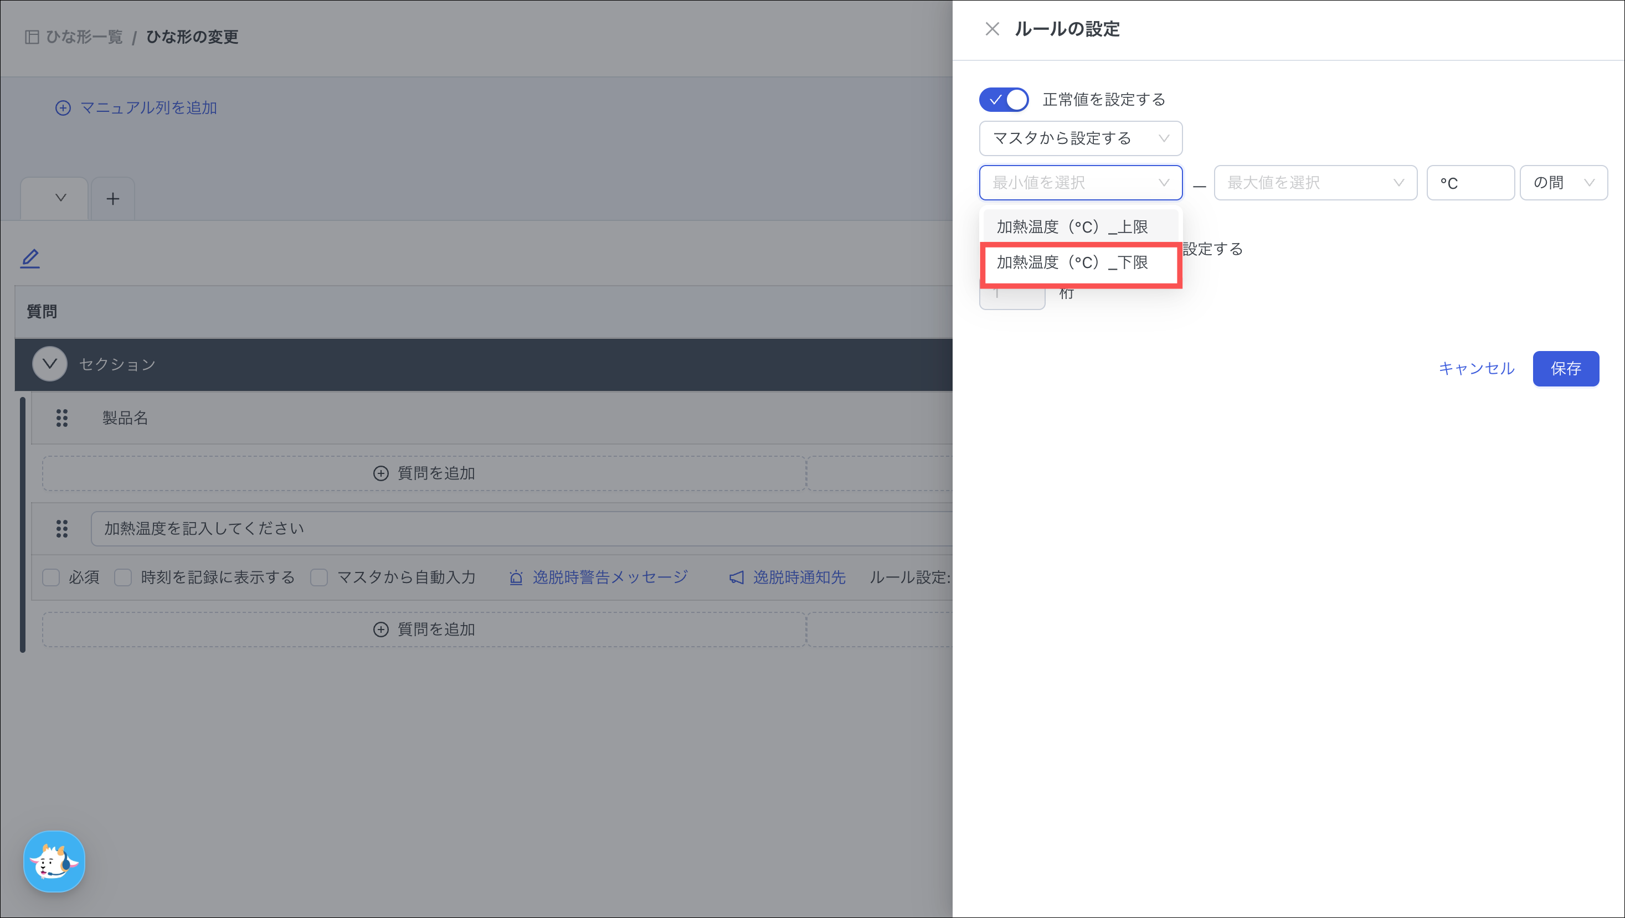Screen dimensions: 1625x918
Task: Open the マスタから設定する dropdown
Action: tap(1080, 139)
